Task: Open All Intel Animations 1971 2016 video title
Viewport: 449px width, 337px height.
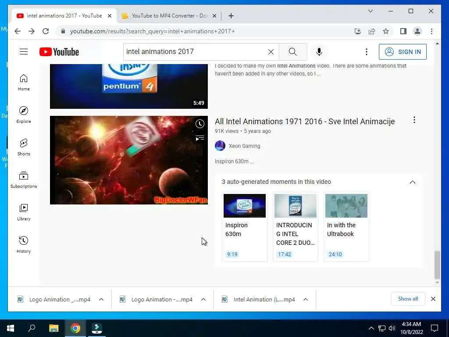Action: (x=305, y=122)
